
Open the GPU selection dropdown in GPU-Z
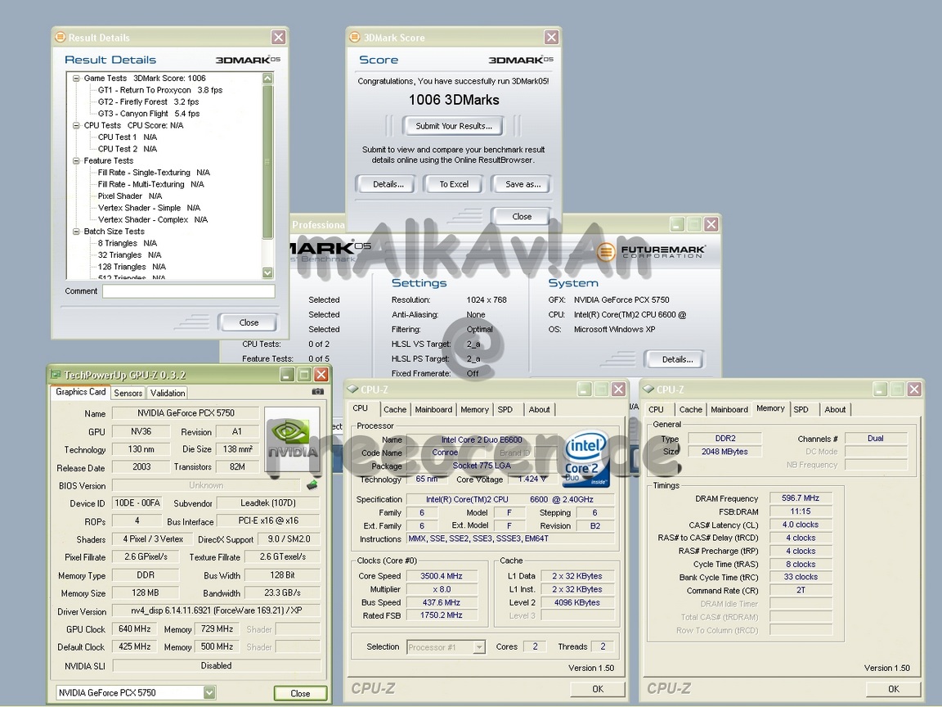click(209, 692)
